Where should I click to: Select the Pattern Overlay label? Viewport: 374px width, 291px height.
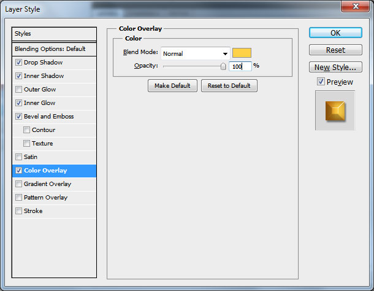pyautogui.click(x=45, y=197)
